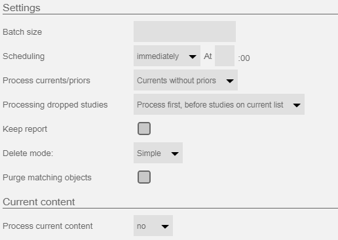
Task: Click the Batch size input field
Action: 185,31
